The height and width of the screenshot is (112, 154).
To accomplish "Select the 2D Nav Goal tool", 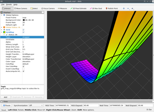I will pyautogui.click(x=96, y=9).
